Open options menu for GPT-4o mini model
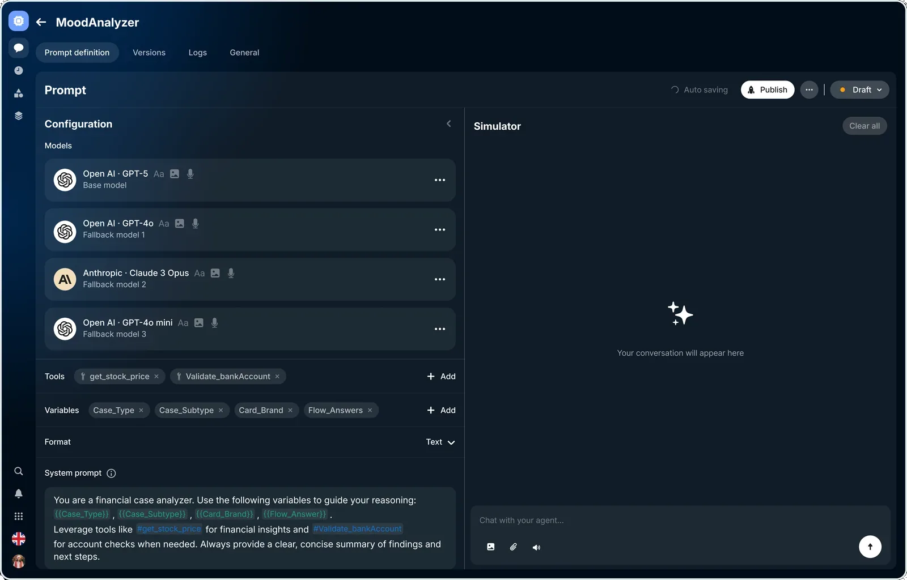Image resolution: width=907 pixels, height=580 pixels. pos(440,329)
